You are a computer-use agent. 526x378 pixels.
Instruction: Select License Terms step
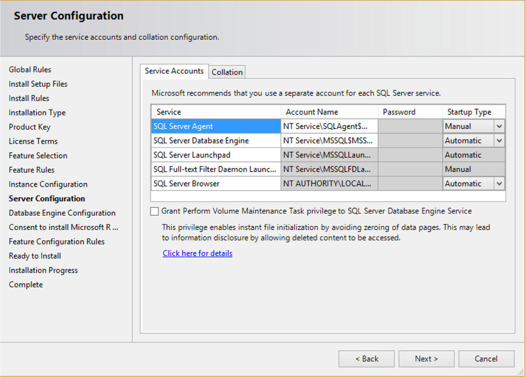tap(33, 141)
